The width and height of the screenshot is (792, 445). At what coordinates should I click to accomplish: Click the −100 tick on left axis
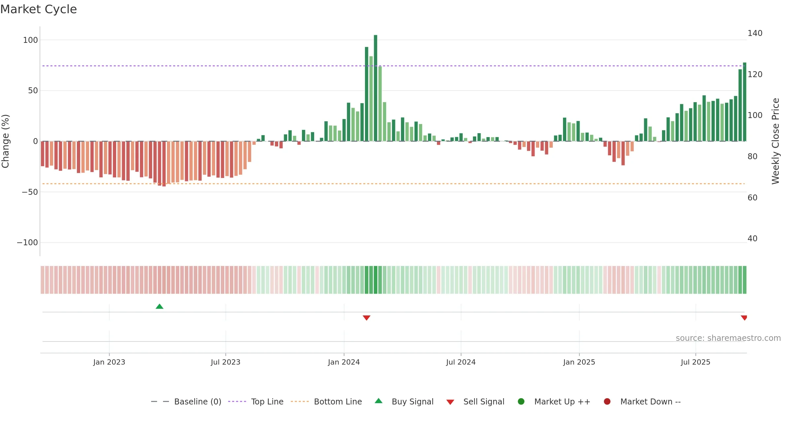pyautogui.click(x=27, y=243)
